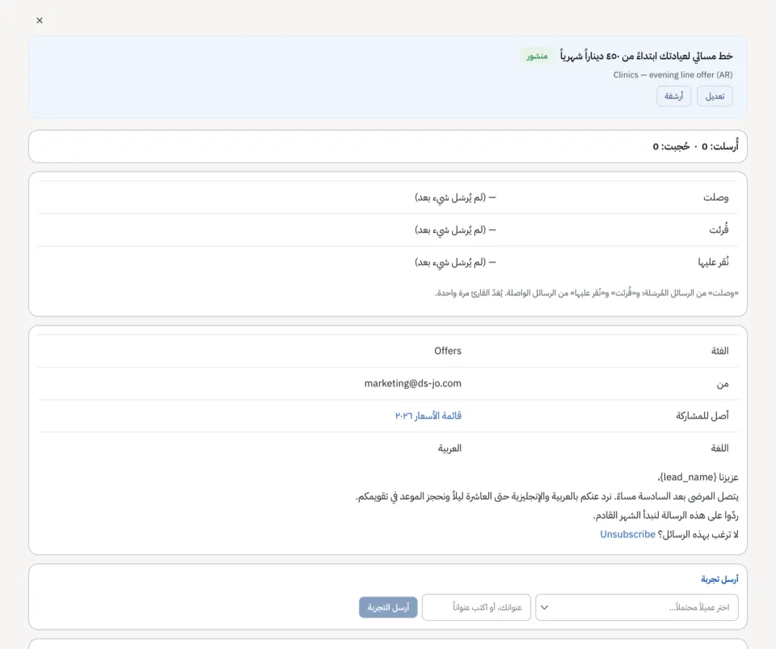Click the الفئة label
Viewport: 776px width, 649px height.
pos(720,351)
